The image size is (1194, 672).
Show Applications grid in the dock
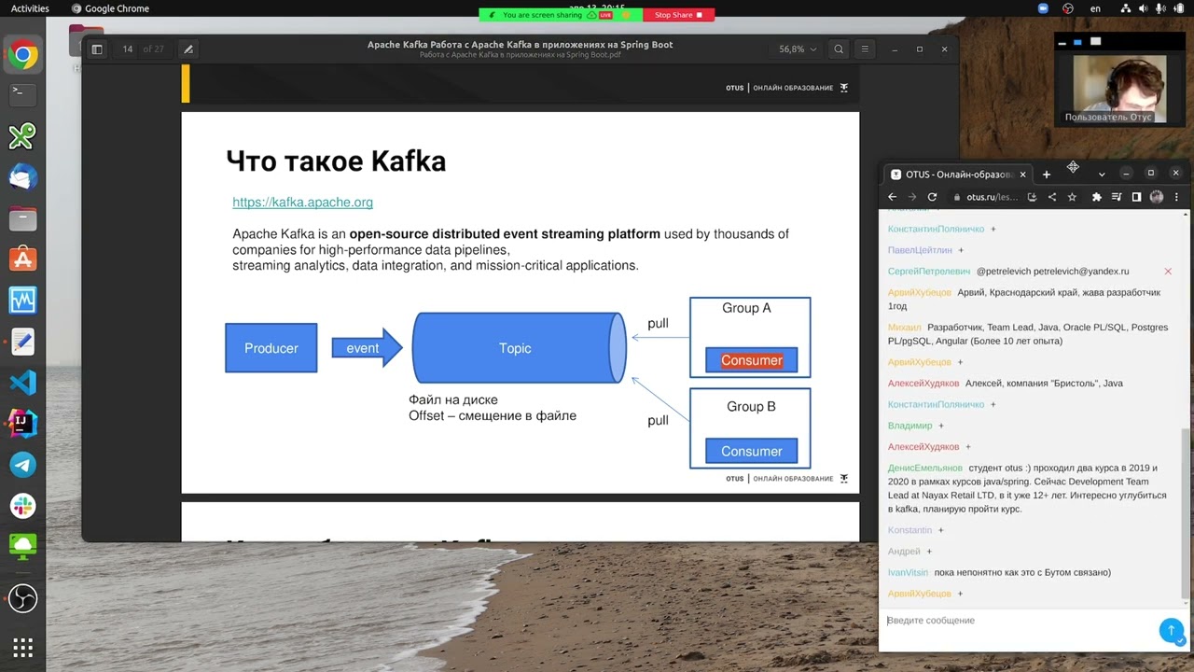tap(22, 647)
